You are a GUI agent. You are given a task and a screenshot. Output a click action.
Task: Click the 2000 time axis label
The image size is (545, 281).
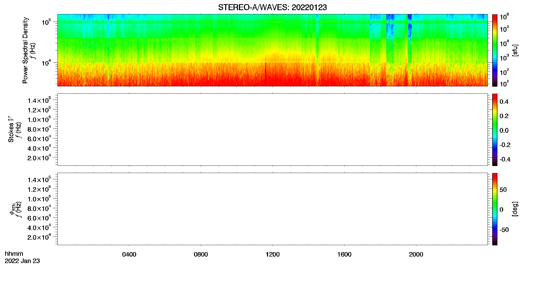click(416, 254)
